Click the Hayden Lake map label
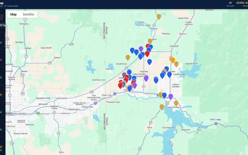 point(179,74)
